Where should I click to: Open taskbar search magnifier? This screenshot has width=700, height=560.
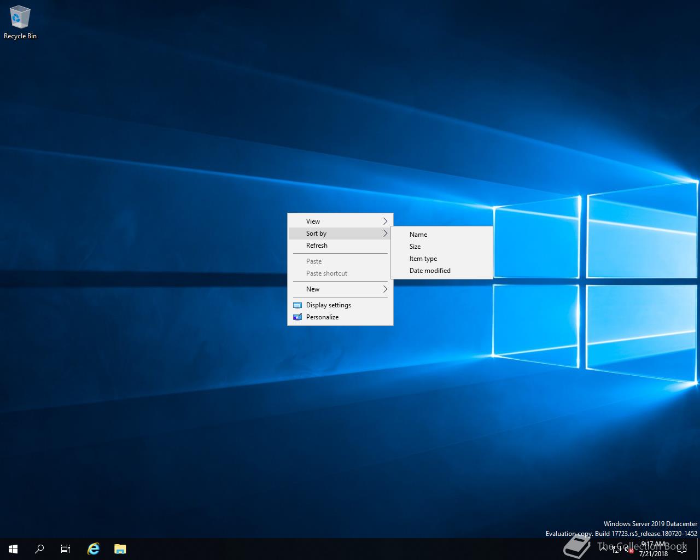click(39, 549)
